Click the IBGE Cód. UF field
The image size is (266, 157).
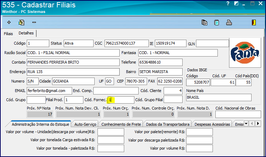pyautogui.click(x=223, y=82)
